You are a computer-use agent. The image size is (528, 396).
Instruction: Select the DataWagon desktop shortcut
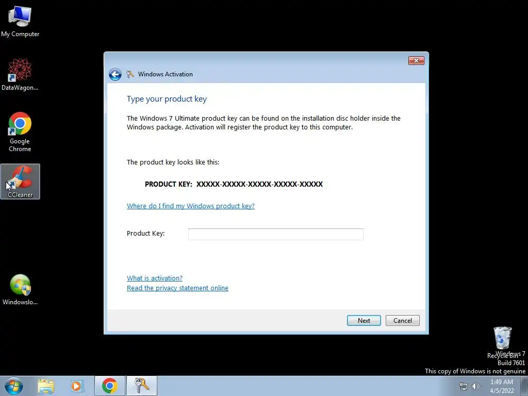pos(20,74)
